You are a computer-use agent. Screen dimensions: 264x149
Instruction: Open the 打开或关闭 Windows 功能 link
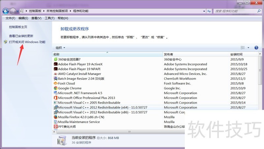coord(27,42)
